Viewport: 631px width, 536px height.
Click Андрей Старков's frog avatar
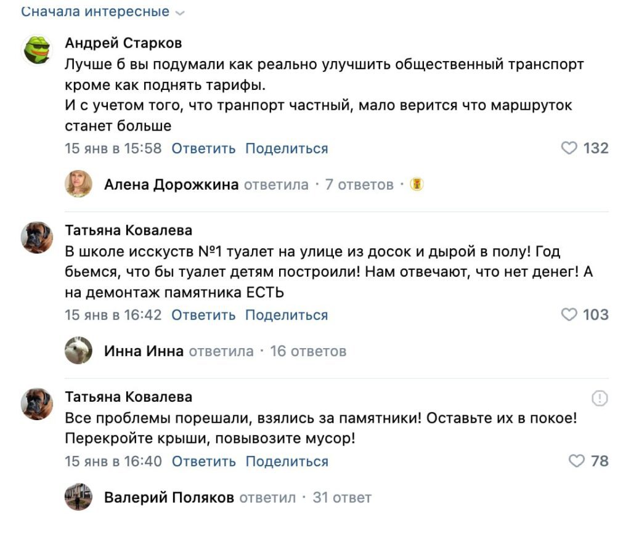click(x=38, y=50)
